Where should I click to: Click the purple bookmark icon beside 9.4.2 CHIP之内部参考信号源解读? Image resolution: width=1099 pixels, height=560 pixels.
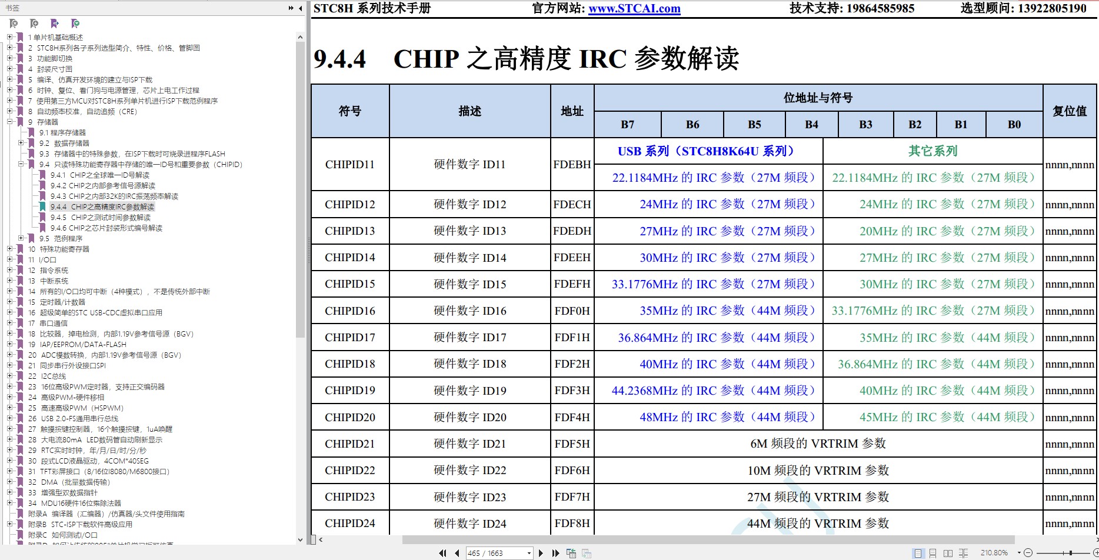click(42, 185)
